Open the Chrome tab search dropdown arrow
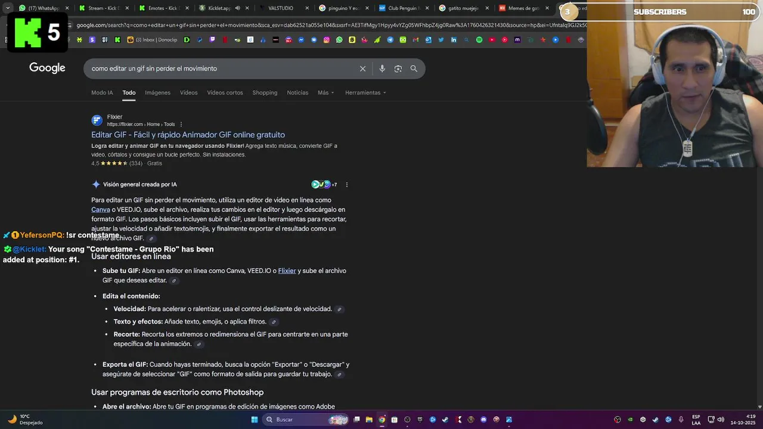Screen dimensions: 763x429 click(8, 8)
